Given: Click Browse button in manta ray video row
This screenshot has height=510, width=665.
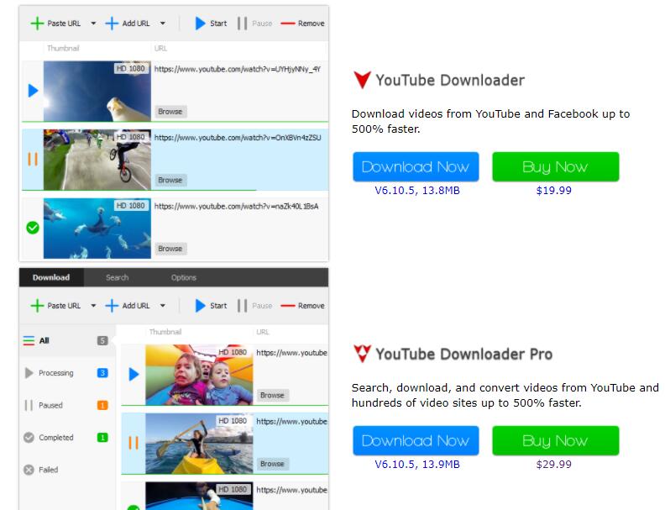Looking at the screenshot, I should 170,249.
